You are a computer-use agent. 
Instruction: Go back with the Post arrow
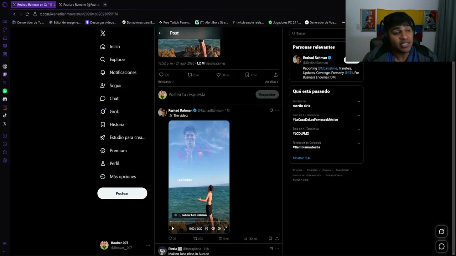pos(160,33)
